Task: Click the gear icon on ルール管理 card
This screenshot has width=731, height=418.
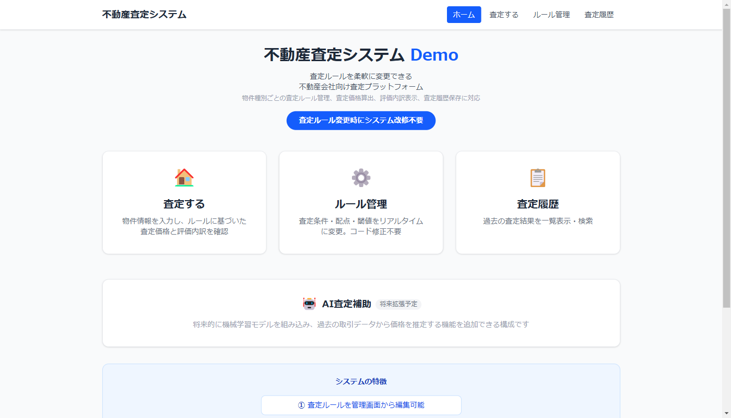Action: tap(361, 178)
